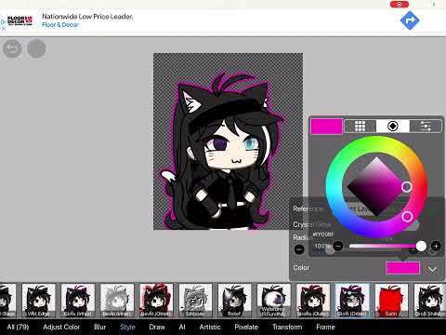Select the red Satin filter thumbnail
Screen dimensions: 446x335
391,301
